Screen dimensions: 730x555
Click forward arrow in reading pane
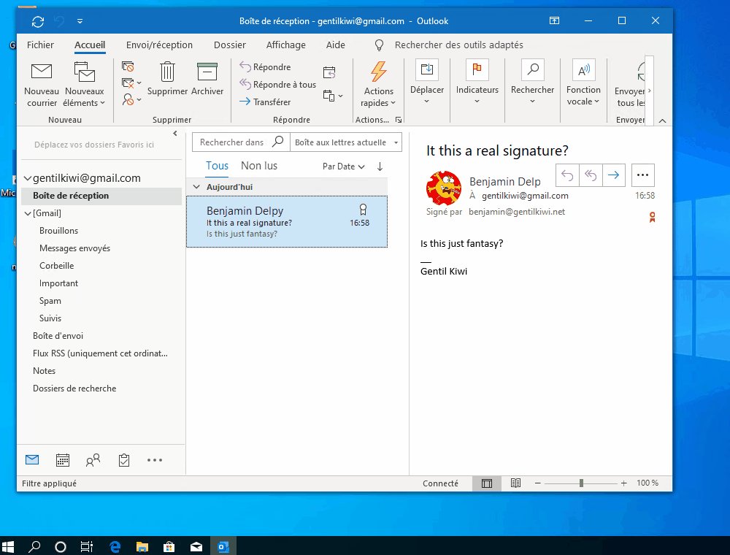pos(614,175)
